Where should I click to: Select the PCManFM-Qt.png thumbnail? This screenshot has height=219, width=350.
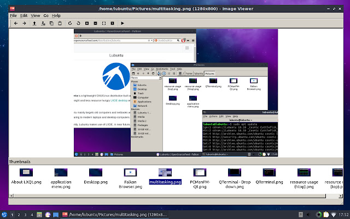[200, 178]
